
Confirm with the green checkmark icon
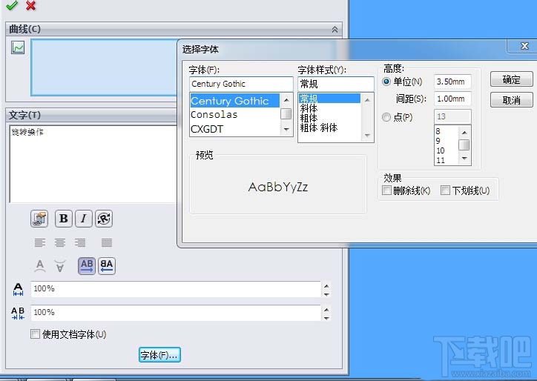pyautogui.click(x=12, y=5)
